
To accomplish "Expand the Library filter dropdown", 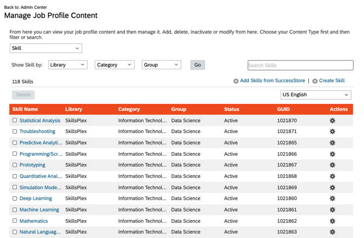I will [68, 65].
